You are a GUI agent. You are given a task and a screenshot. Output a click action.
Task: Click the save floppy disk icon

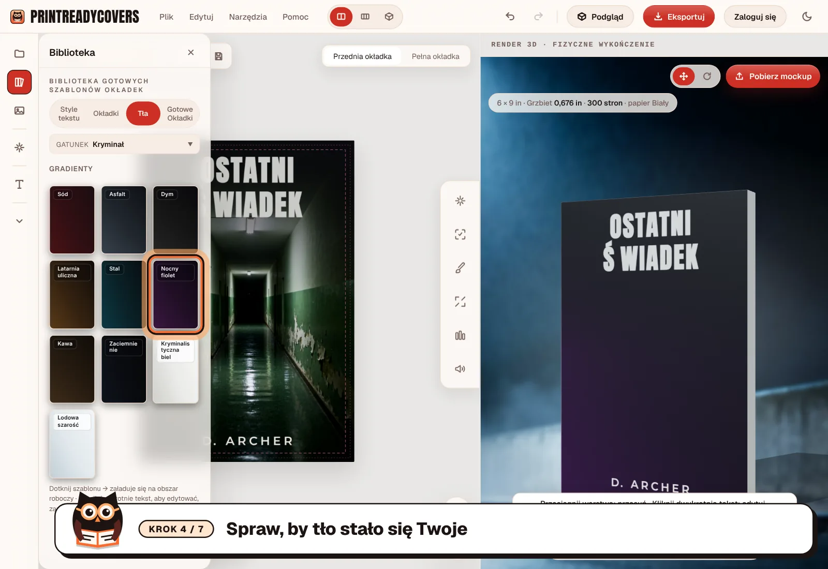[x=218, y=56]
